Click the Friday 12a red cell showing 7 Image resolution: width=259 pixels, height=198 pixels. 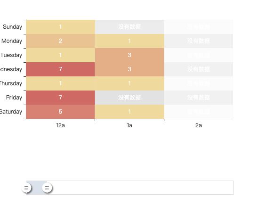60,98
